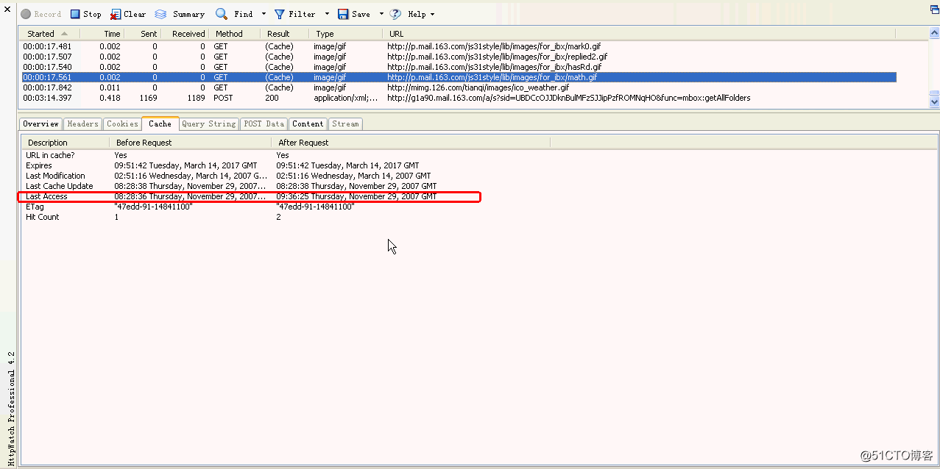
Task: Select the Cache tab
Action: click(160, 124)
